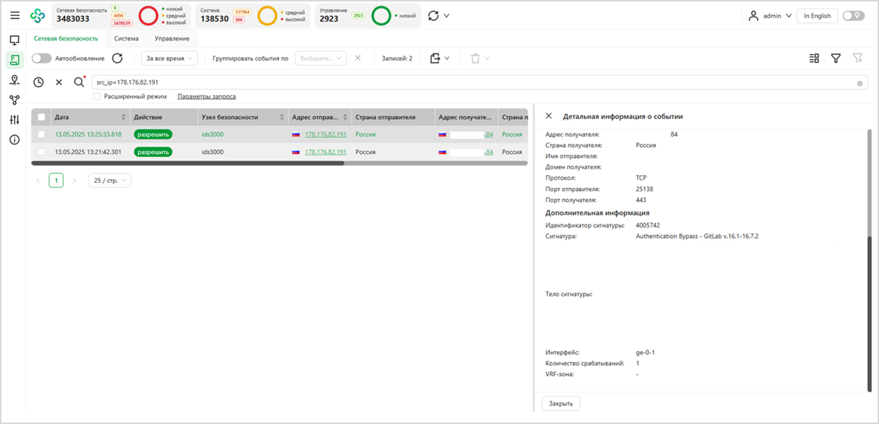Image resolution: width=879 pixels, height=424 pixels.
Task: Switch to the Управление tab
Action: [172, 39]
